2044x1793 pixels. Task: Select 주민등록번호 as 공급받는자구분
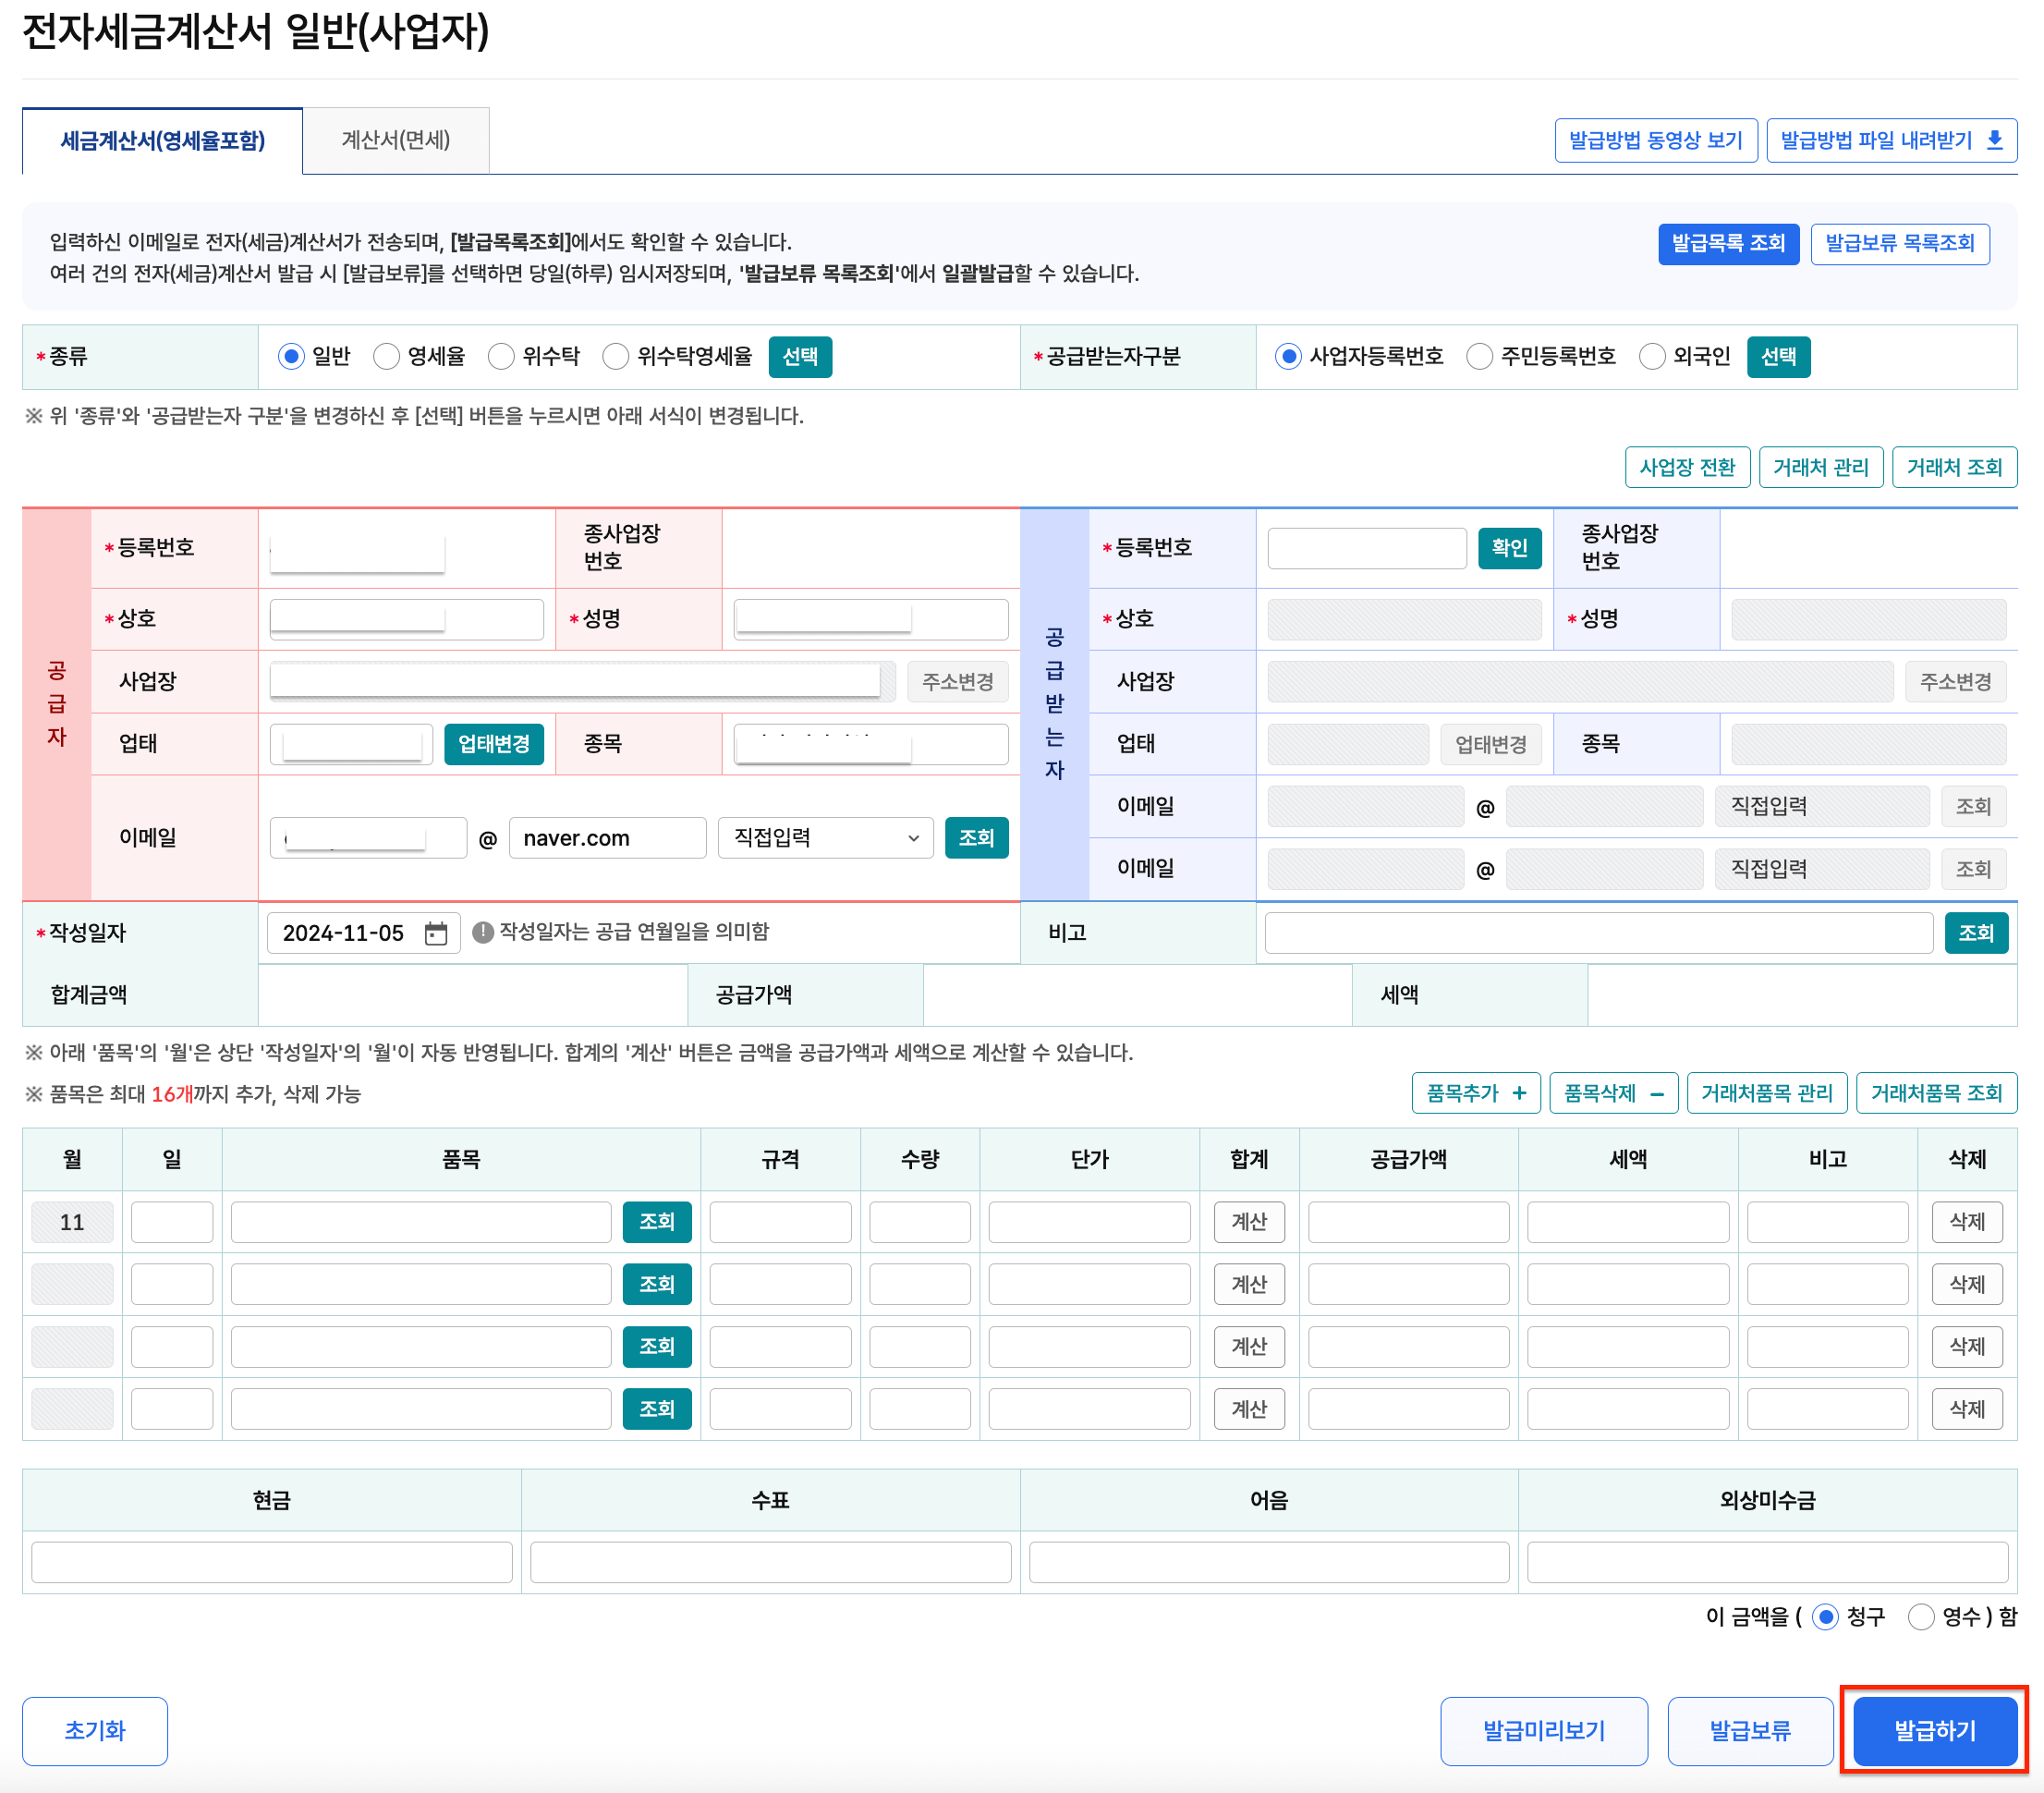[x=1479, y=356]
